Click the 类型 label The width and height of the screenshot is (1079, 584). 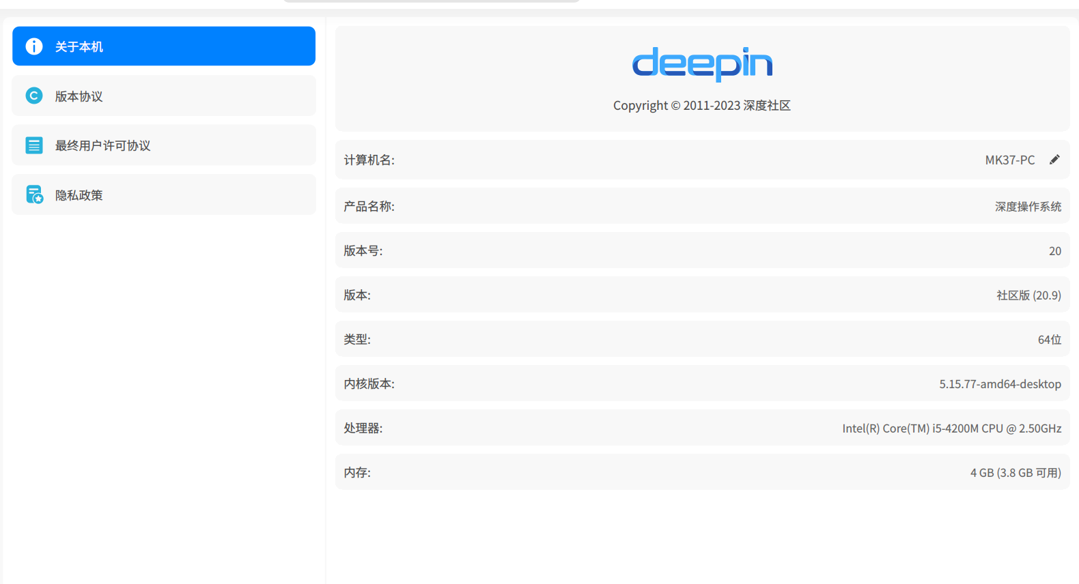point(357,340)
